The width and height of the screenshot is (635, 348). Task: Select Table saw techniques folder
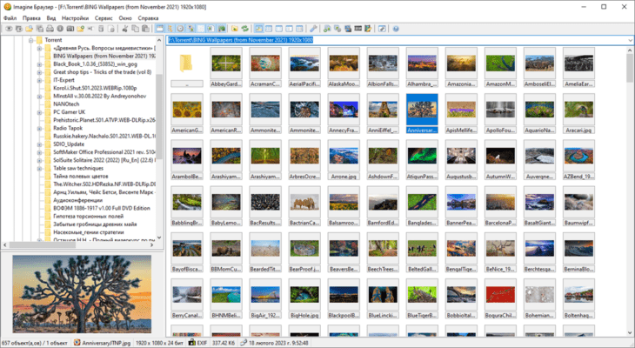click(78, 168)
